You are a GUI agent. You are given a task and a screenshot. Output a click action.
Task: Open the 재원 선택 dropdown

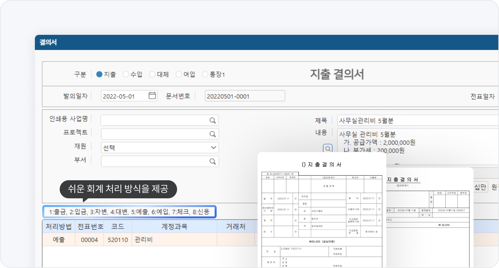(x=160, y=148)
